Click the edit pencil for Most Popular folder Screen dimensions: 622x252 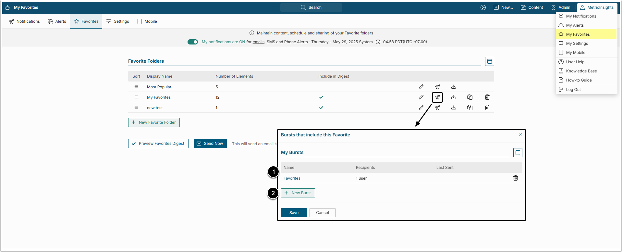[421, 87]
